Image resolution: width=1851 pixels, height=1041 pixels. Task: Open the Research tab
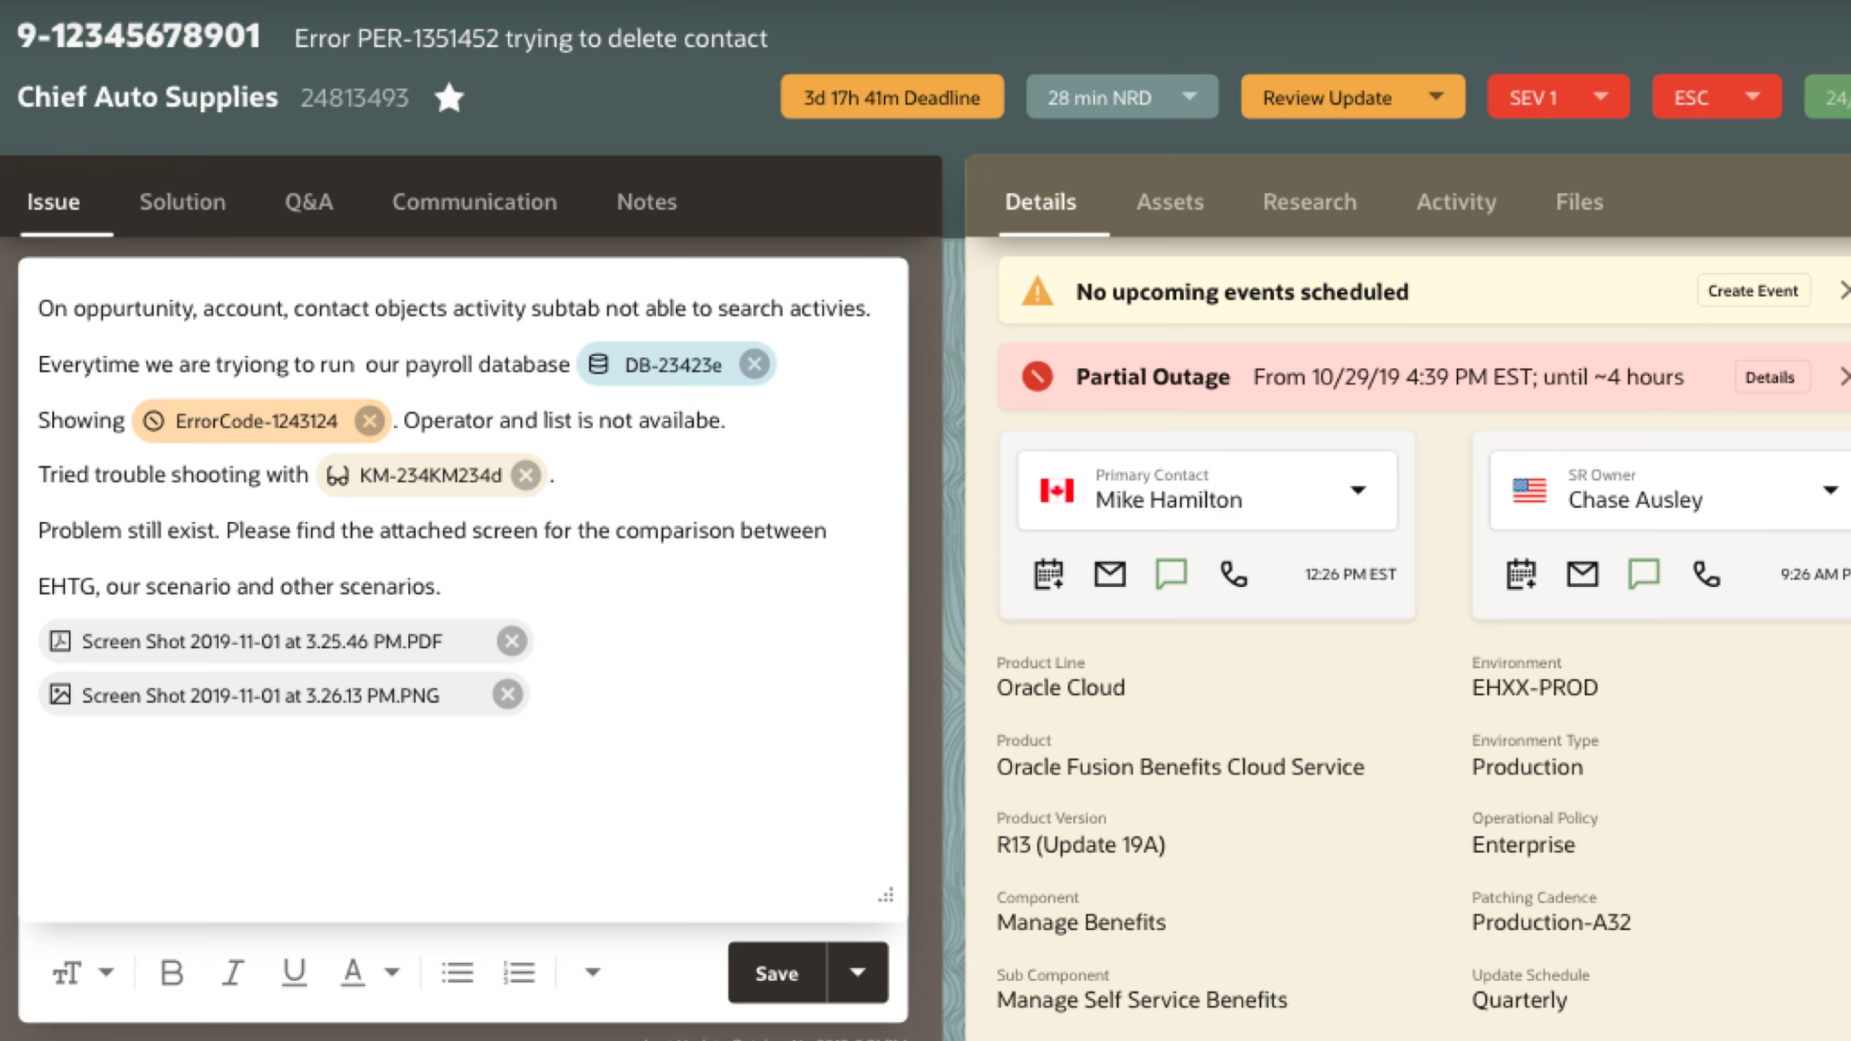coord(1309,201)
